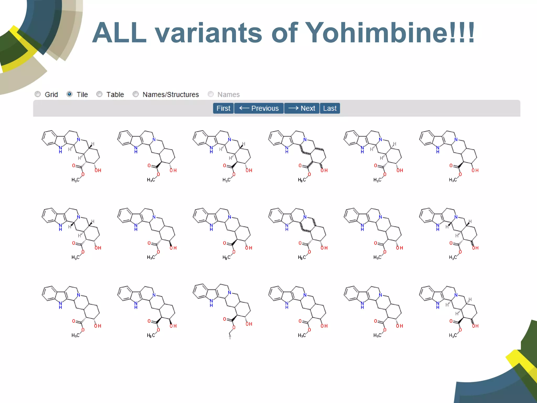Open the third structure in the top row
Screen dimensions: 537x403
pos(222,156)
